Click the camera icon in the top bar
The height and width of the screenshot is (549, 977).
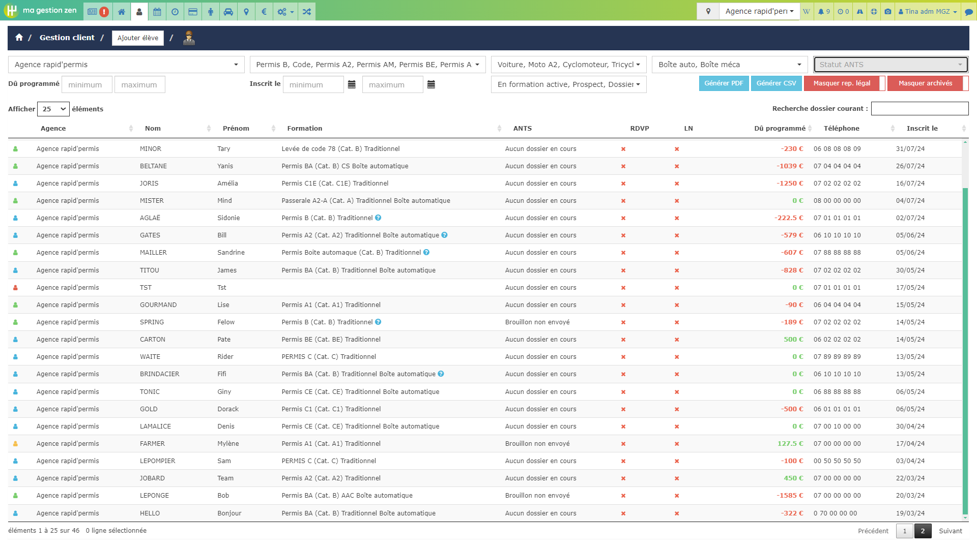click(888, 11)
